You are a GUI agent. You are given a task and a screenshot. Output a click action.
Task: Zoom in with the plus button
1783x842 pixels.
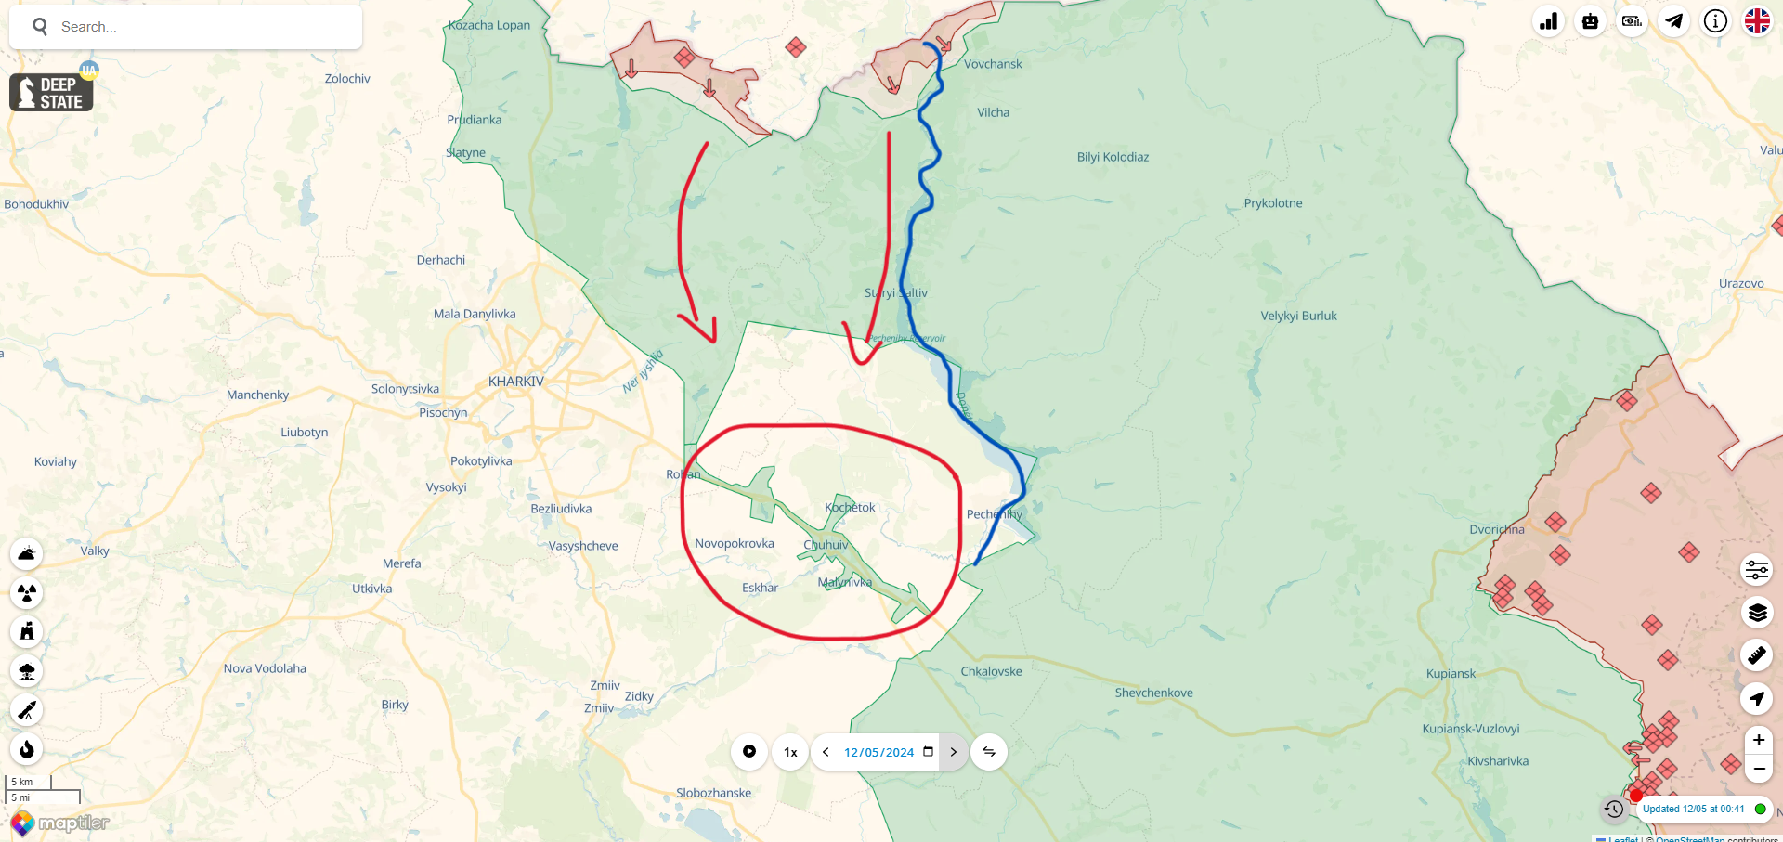[x=1759, y=740]
